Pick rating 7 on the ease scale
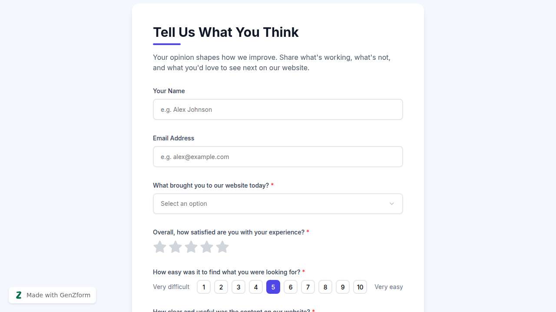 (x=308, y=287)
